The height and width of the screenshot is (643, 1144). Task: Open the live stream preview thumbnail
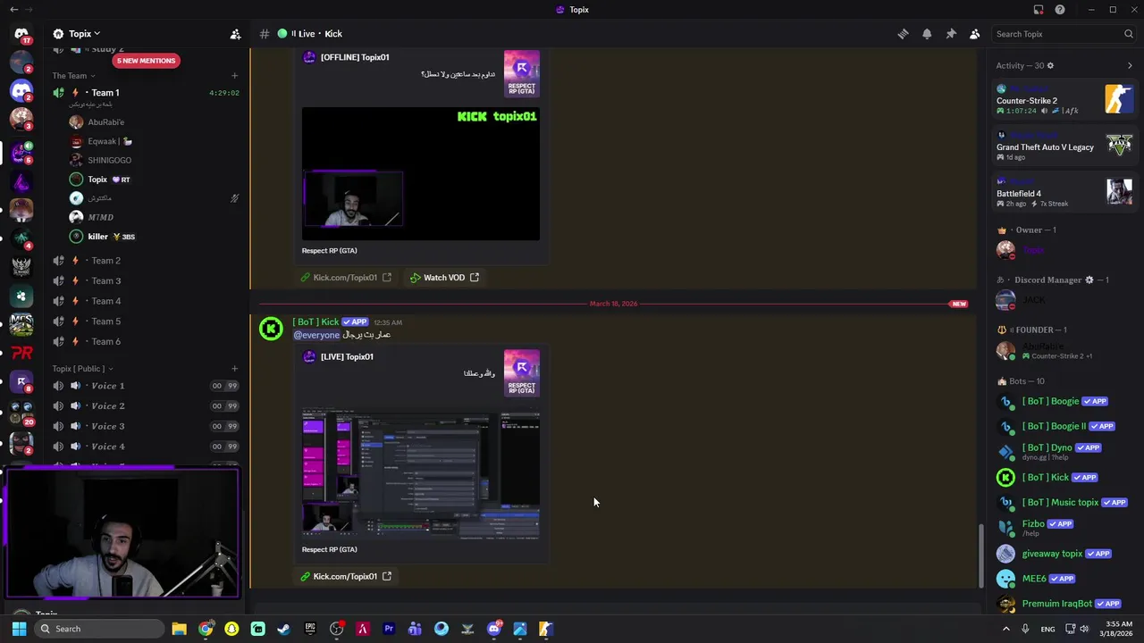coord(421,474)
